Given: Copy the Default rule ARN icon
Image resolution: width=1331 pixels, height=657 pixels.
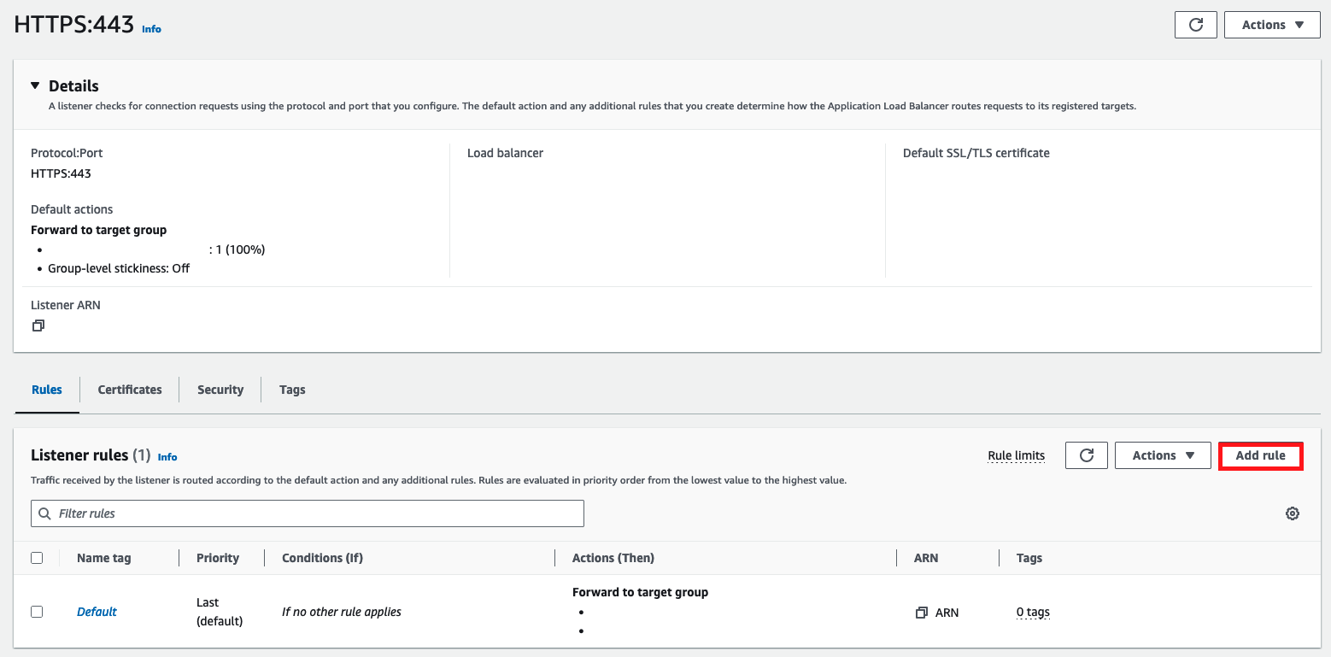Looking at the screenshot, I should [921, 613].
